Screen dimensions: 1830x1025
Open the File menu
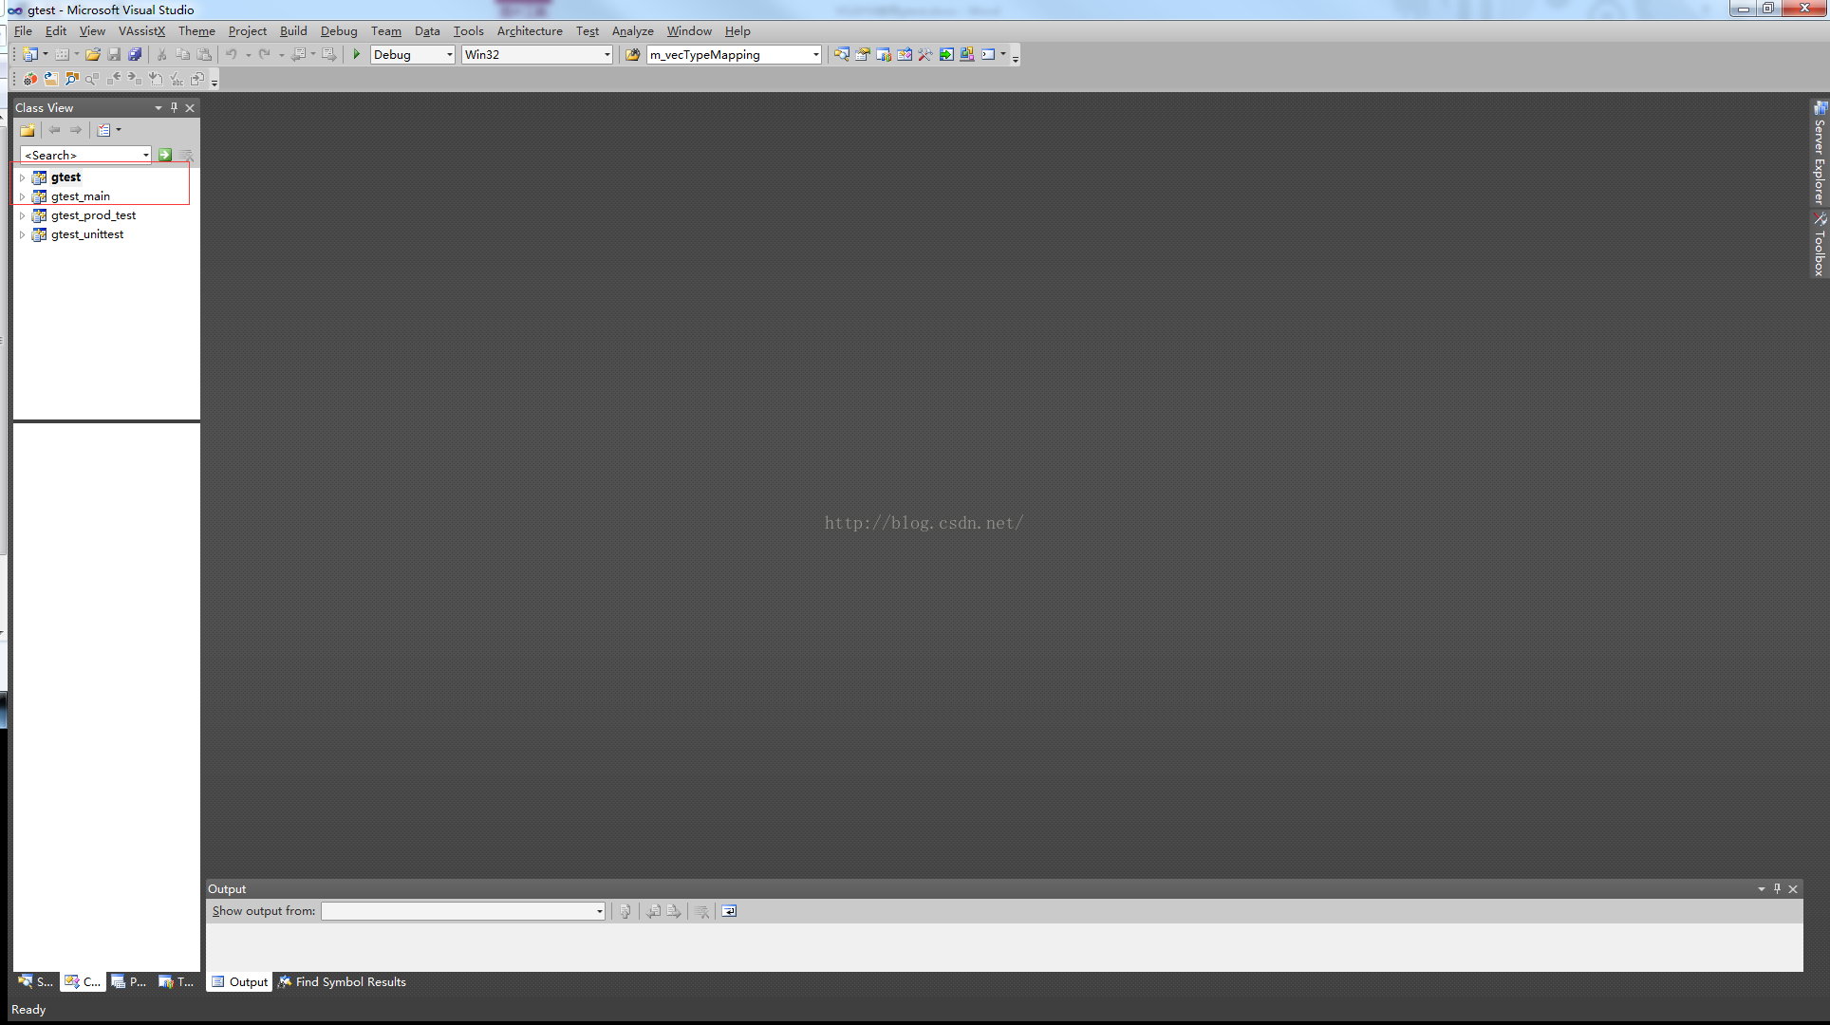coord(23,31)
